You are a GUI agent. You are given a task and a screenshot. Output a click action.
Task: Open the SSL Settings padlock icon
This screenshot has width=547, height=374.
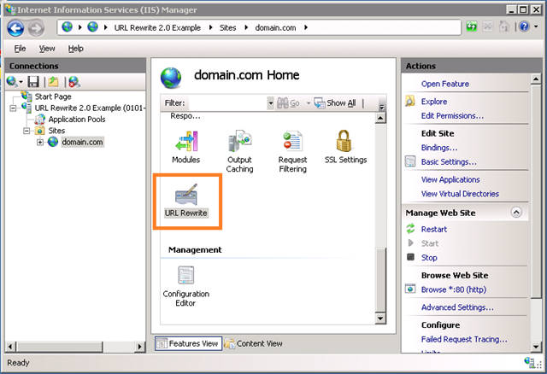pyautogui.click(x=344, y=141)
